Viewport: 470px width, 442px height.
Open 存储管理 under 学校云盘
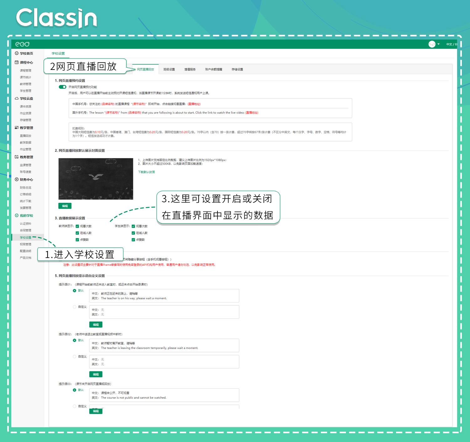click(25, 120)
